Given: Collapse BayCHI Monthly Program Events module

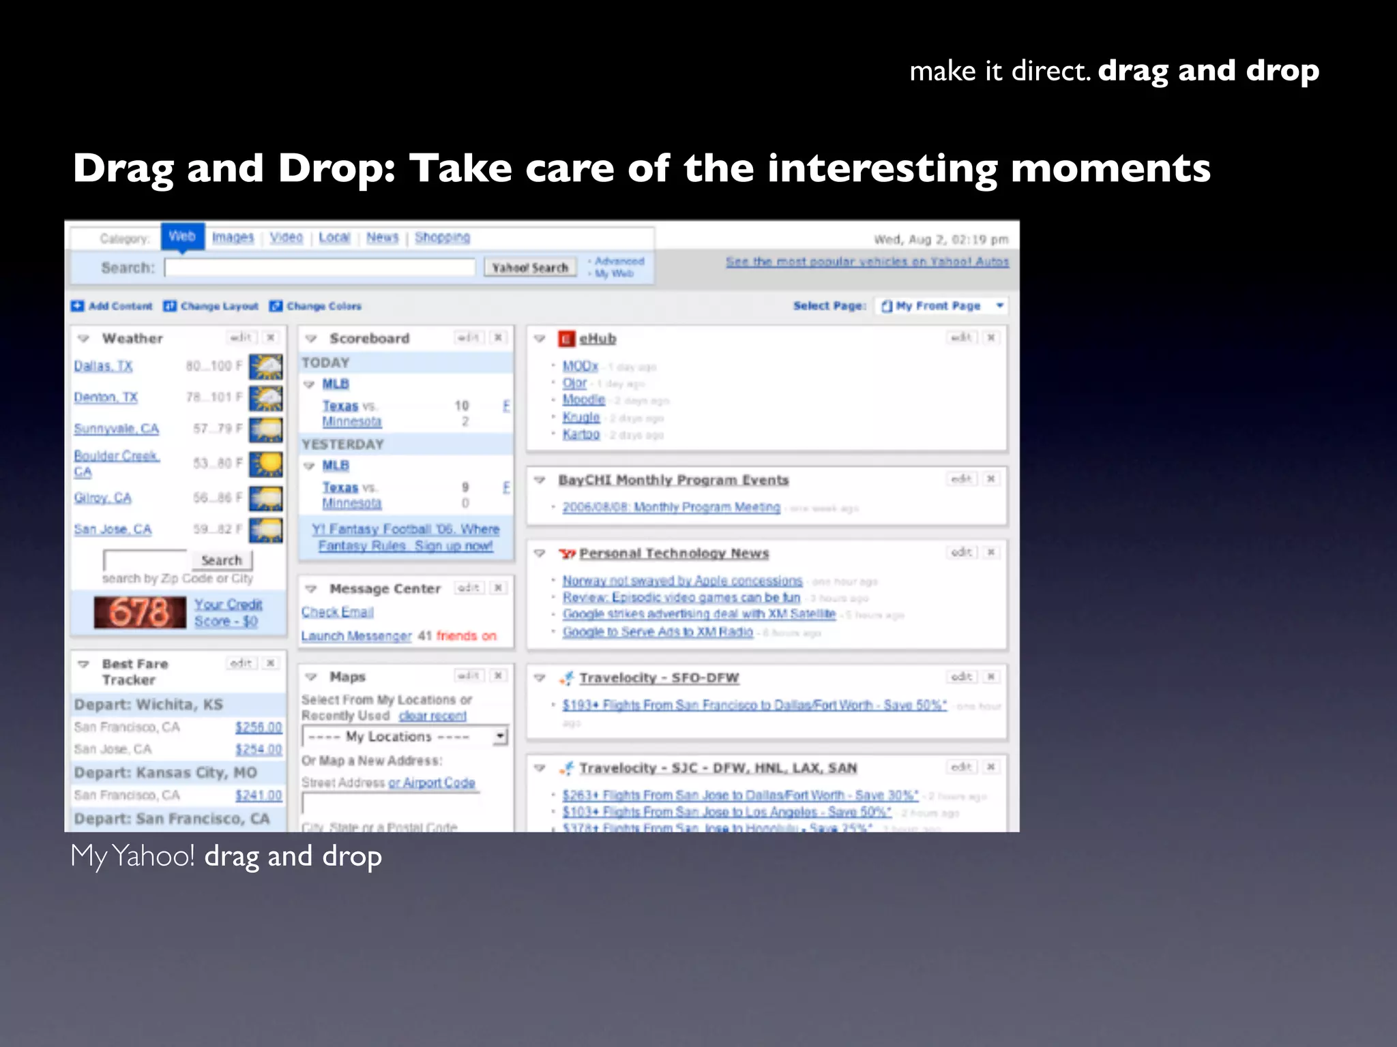Looking at the screenshot, I should pos(540,481).
